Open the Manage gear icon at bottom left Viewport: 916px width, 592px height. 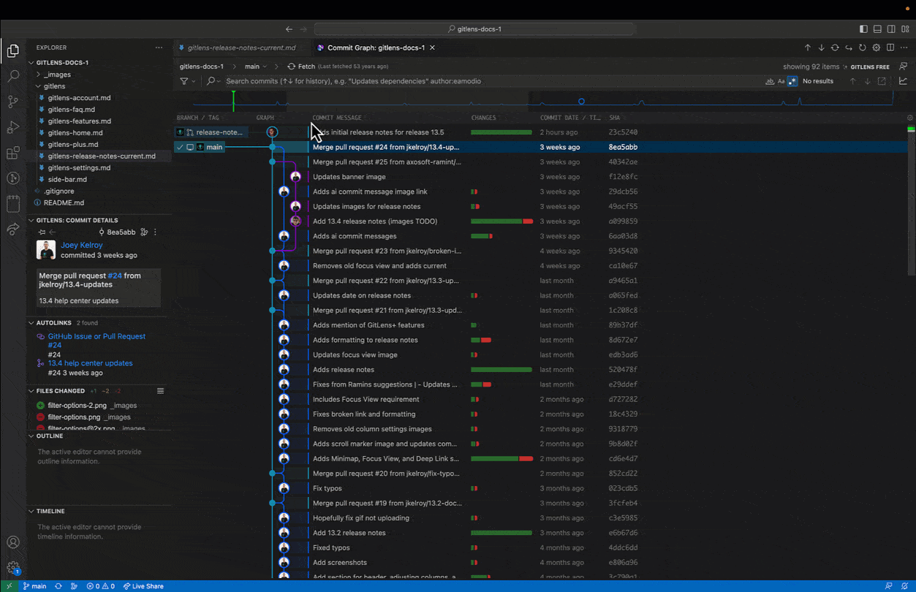coord(12,567)
